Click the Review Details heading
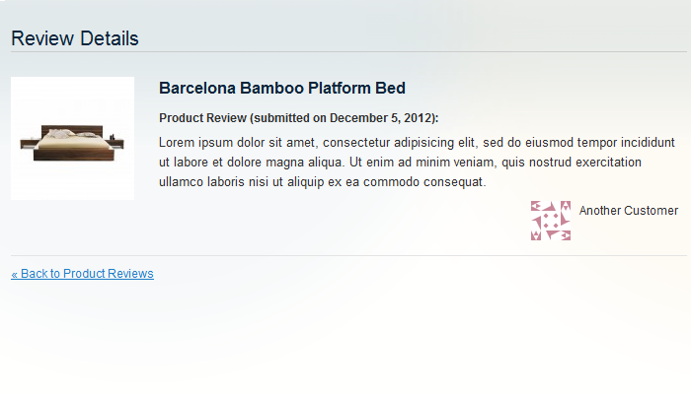Screen dimensions: 691x394 pos(75,38)
